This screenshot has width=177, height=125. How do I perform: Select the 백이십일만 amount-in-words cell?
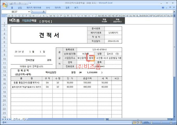coord(51,73)
